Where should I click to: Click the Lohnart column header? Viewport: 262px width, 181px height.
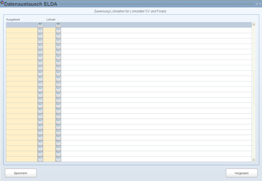(x=51, y=20)
